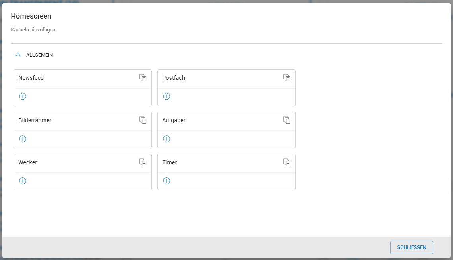Click the copy icon on Wecker tile
453x260 pixels.
[x=143, y=162]
